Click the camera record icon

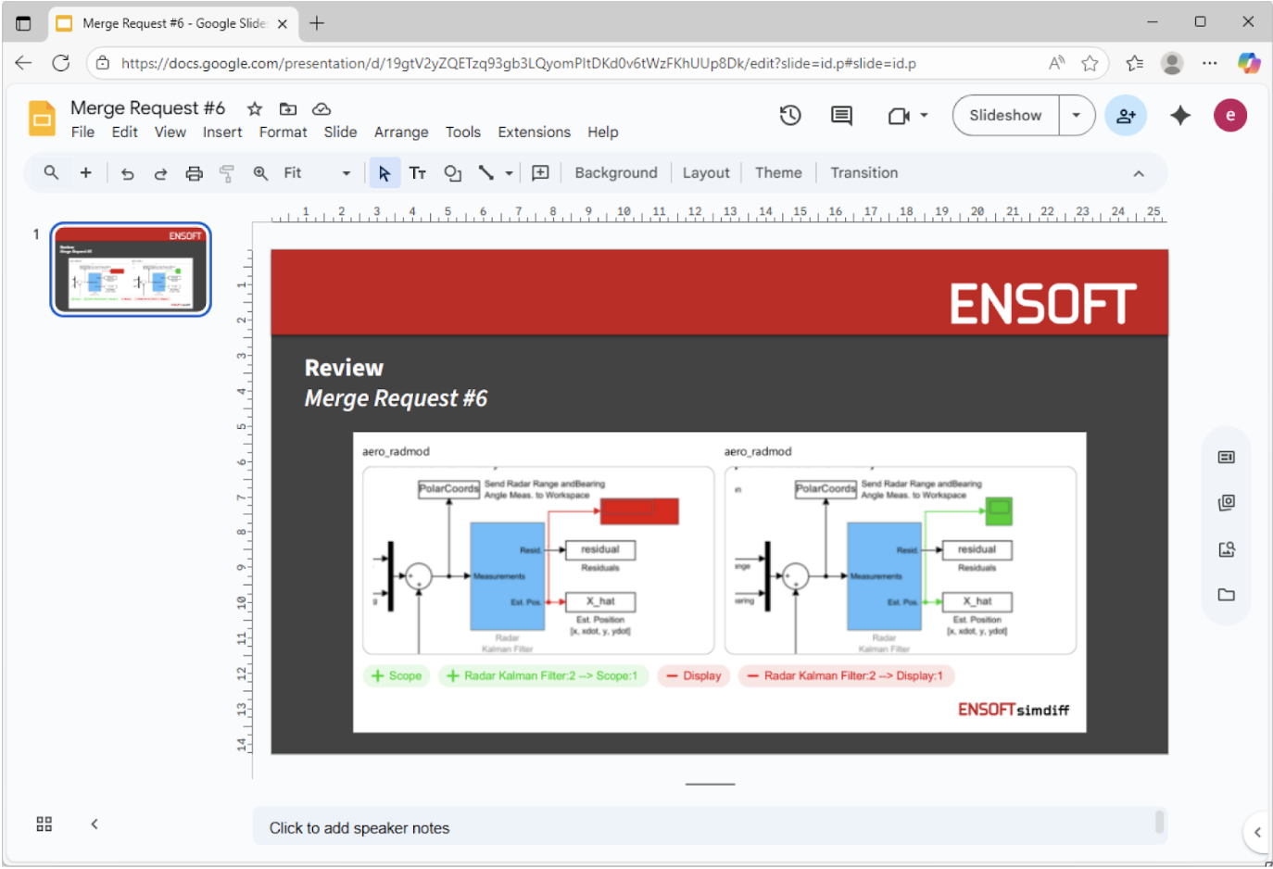click(x=898, y=116)
